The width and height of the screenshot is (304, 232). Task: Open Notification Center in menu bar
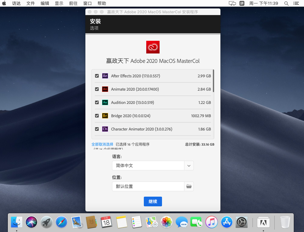point(296,3)
